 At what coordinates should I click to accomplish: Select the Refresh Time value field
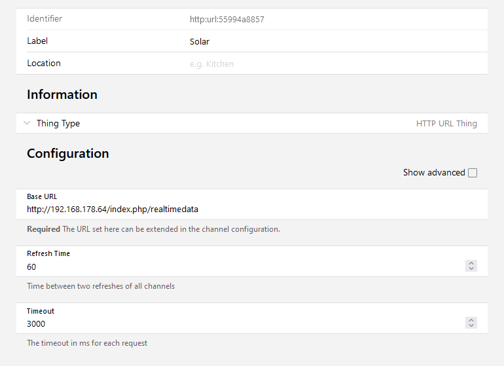(242, 266)
